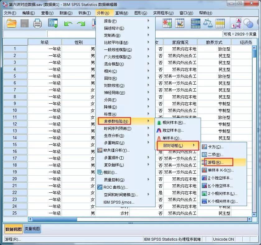
Task: Click the Print icon in toolbar
Action: pyautogui.click(x=37, y=23)
